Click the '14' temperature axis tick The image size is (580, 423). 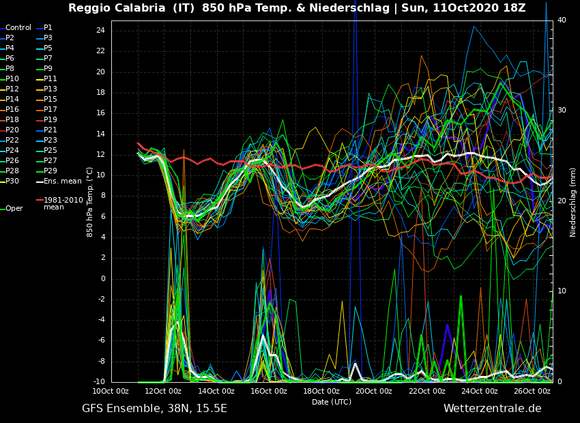(100, 134)
